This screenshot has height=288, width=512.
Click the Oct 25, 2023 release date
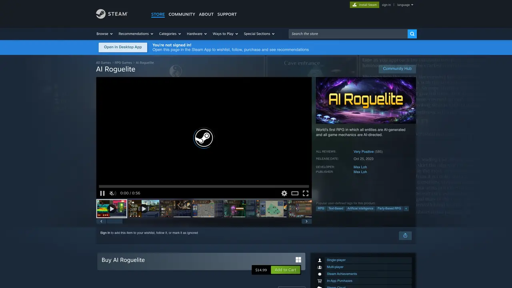click(364, 159)
